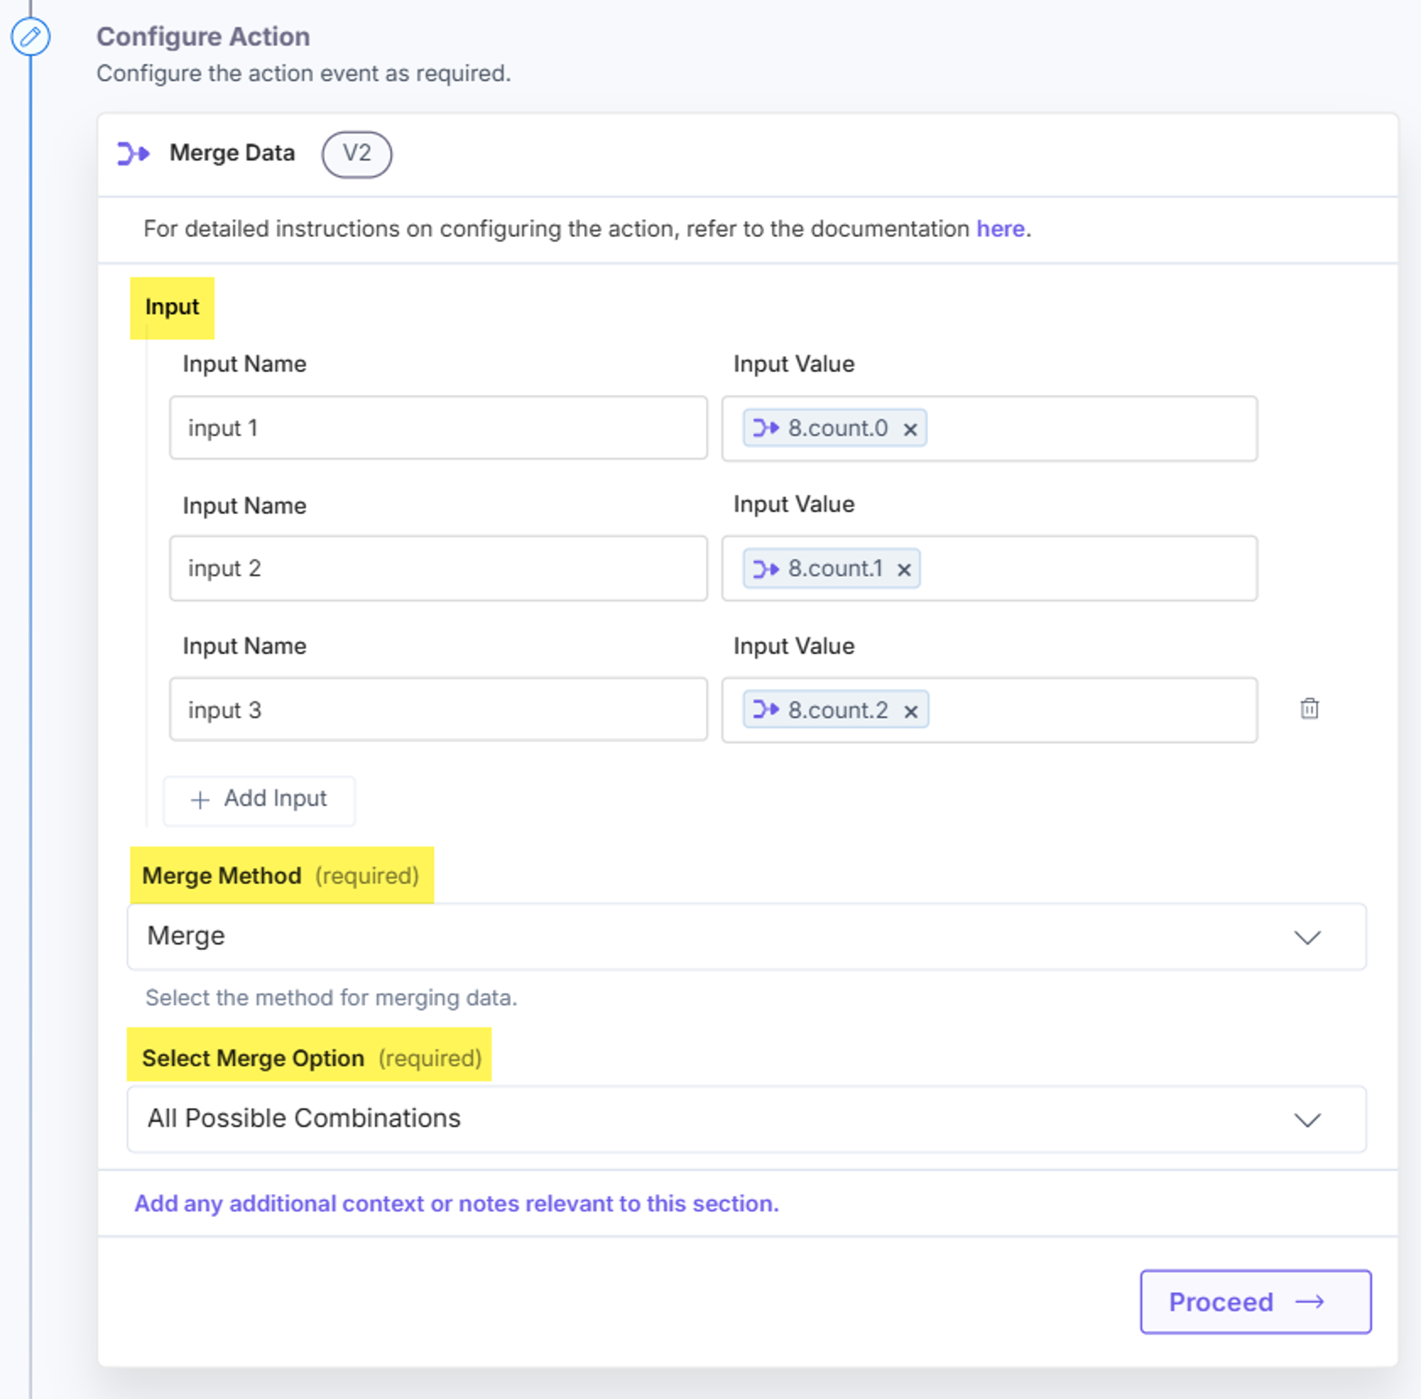Open the Merge Method dropdown
This screenshot has width=1421, height=1399.
[746, 937]
